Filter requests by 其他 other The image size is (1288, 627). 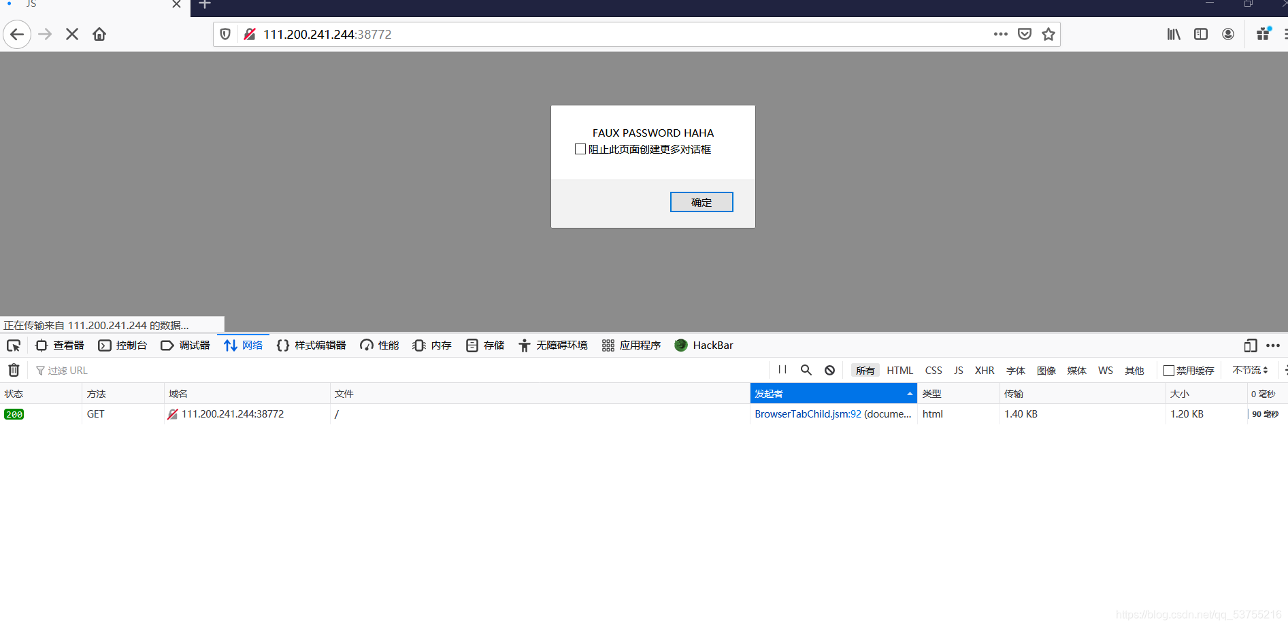pyautogui.click(x=1135, y=371)
